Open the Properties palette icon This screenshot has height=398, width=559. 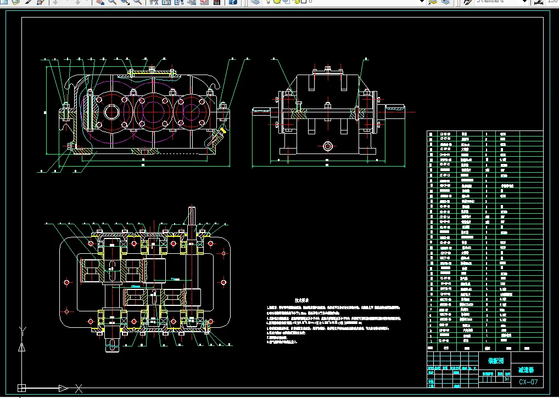click(153, 2)
